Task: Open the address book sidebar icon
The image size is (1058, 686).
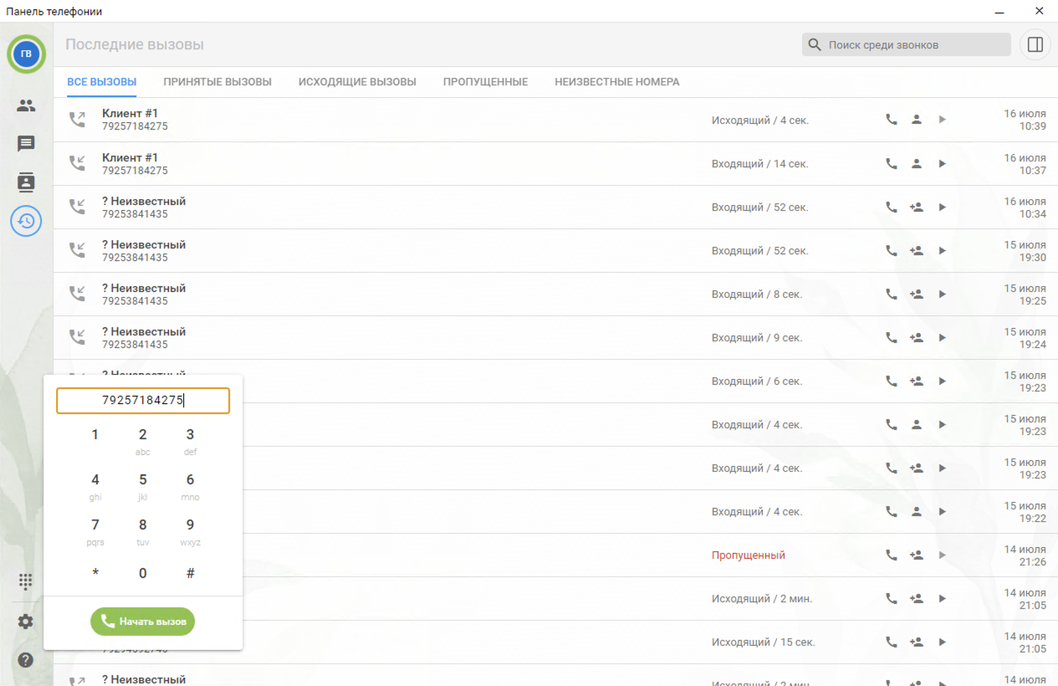Action: click(x=26, y=182)
